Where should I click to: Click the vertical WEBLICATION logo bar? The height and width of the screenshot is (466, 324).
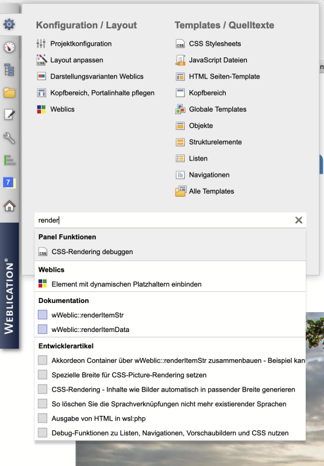[x=10, y=286]
